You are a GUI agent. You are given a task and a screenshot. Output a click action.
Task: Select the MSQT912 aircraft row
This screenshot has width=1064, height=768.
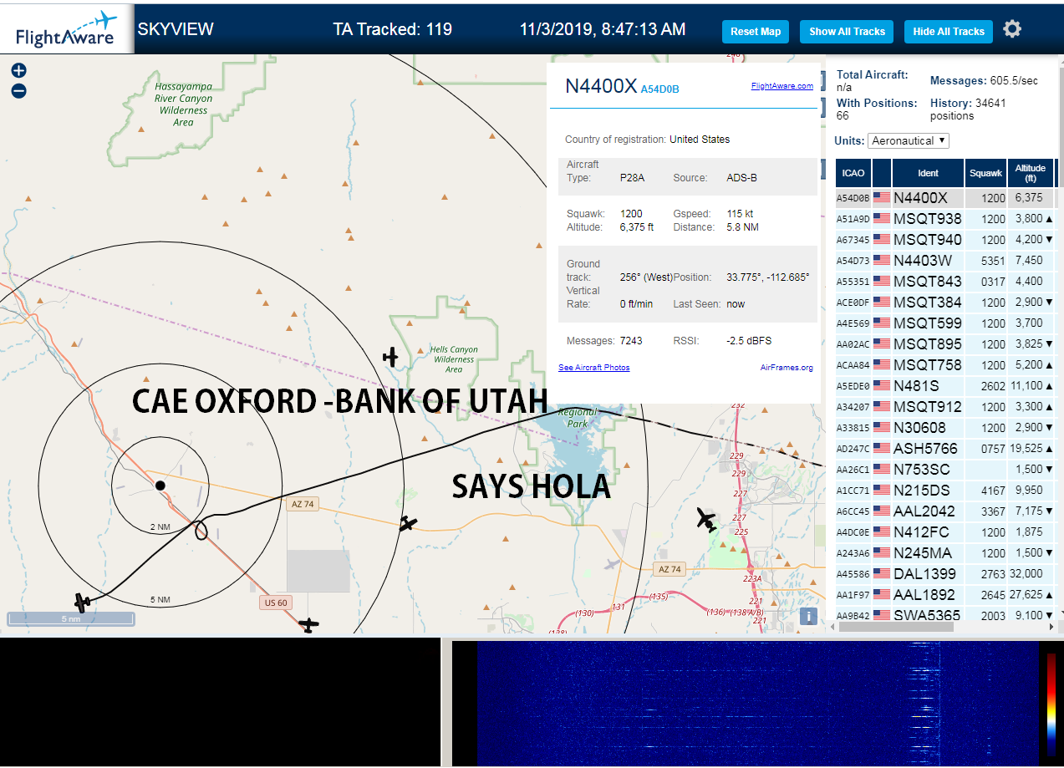coord(945,407)
